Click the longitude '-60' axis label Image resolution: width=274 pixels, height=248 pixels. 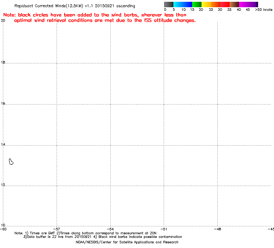point(3,229)
